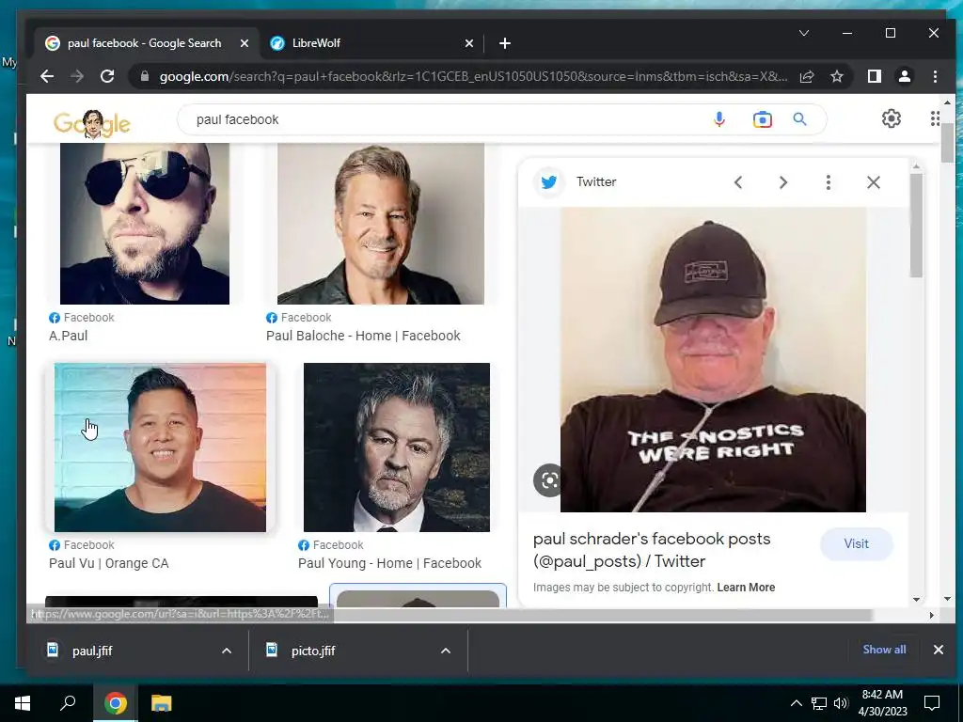The height and width of the screenshot is (722, 963).
Task: Open the paul schrader's facebook posts title
Action: [652, 550]
